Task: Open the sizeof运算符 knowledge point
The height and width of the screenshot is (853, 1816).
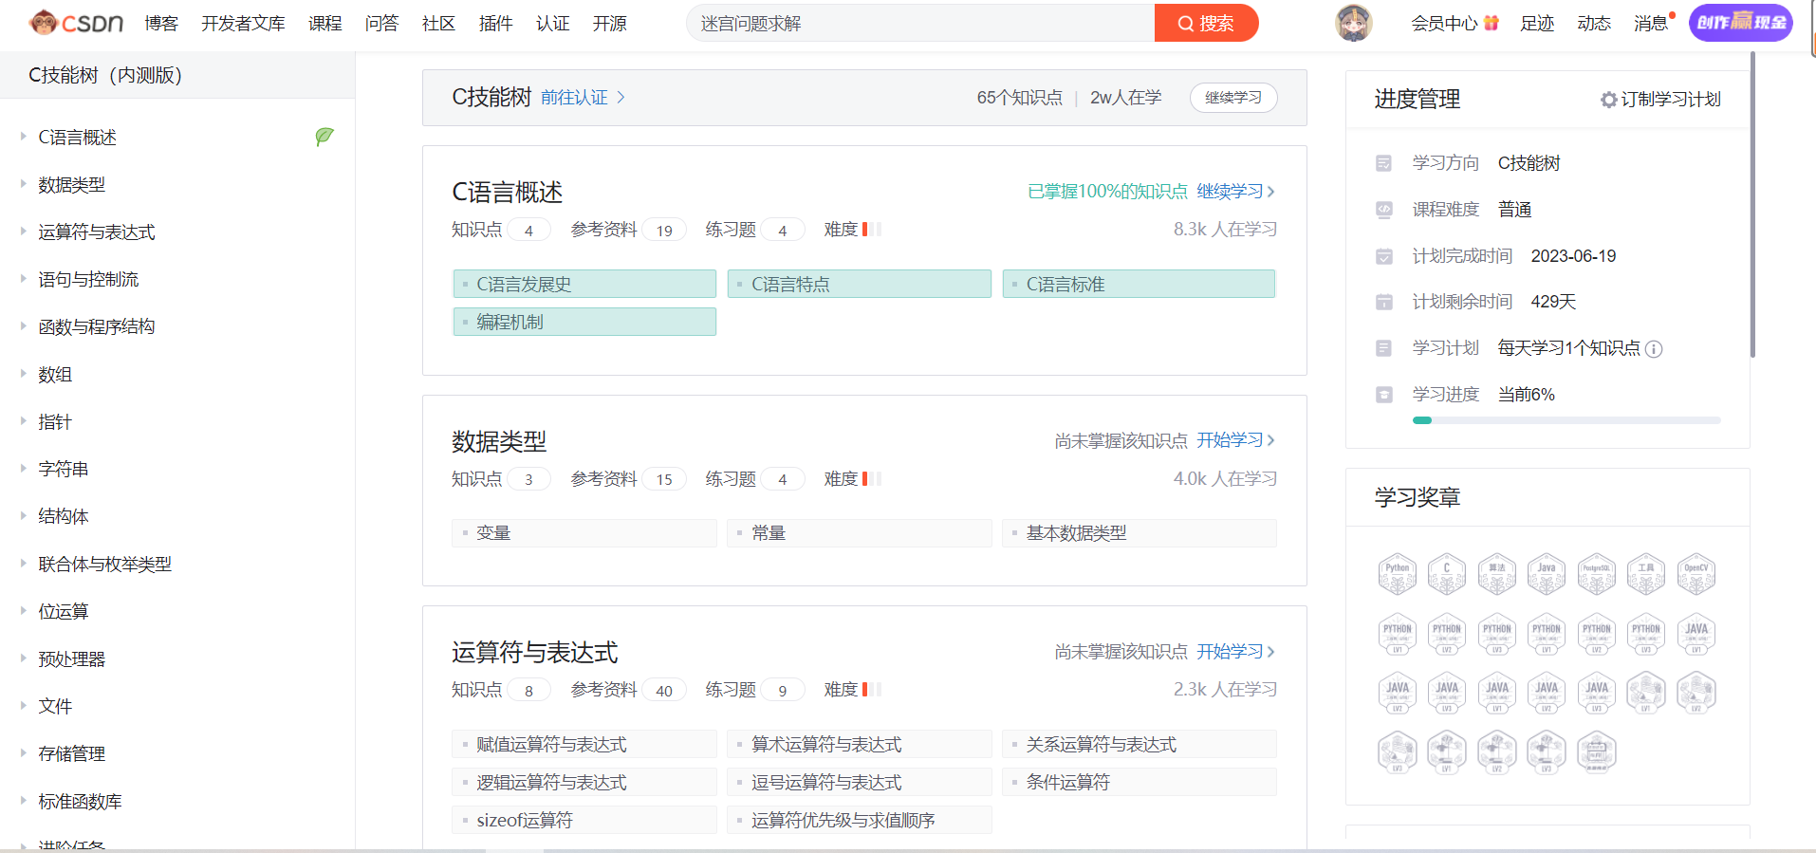Action: tap(584, 820)
